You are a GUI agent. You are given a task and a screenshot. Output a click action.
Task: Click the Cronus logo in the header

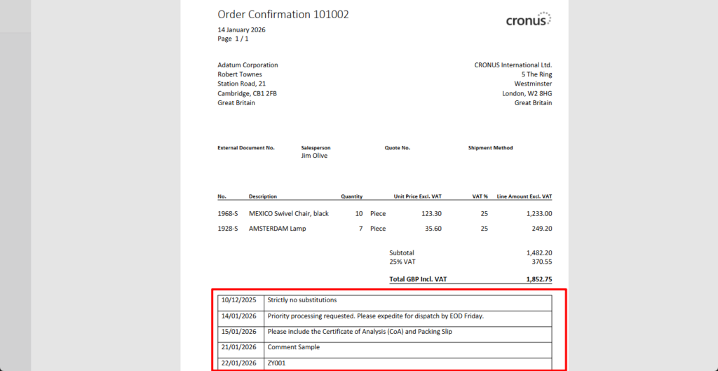coord(528,19)
